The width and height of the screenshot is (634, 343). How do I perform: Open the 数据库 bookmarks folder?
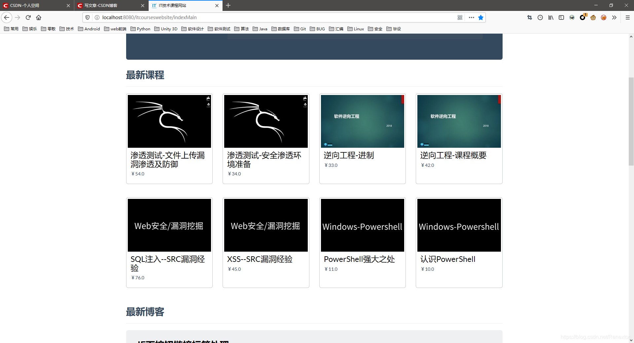[x=281, y=29]
